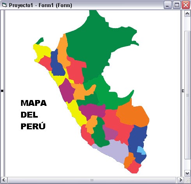This screenshot has width=191, height=184.
Task: Select the MAPA DEL PERÚ label
Action: point(34,114)
